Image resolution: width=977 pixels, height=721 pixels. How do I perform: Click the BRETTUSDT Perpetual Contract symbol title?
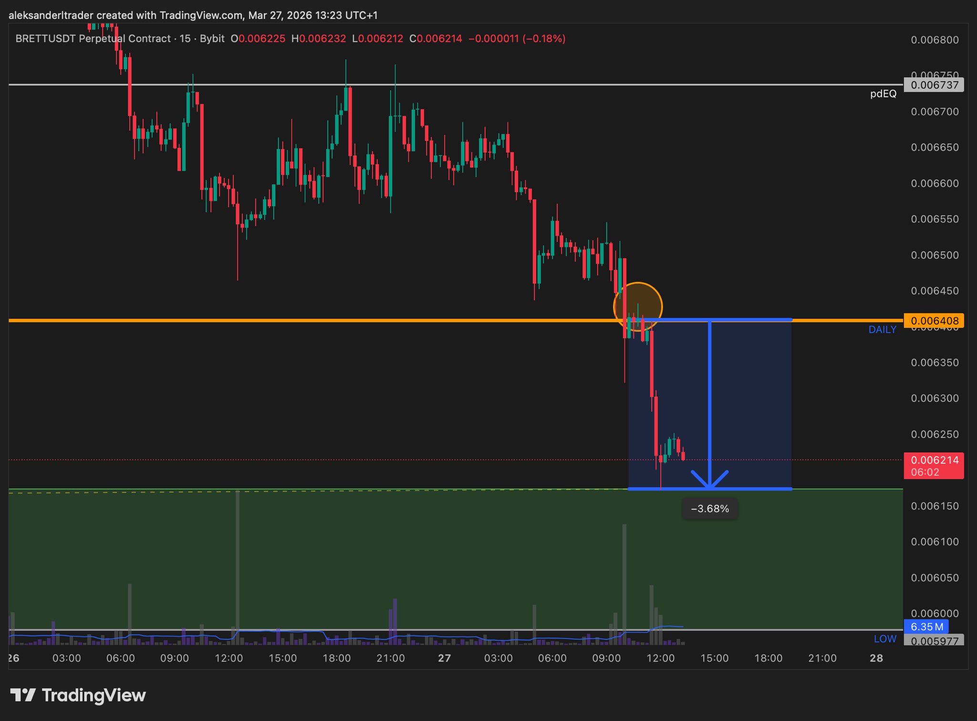(x=93, y=39)
